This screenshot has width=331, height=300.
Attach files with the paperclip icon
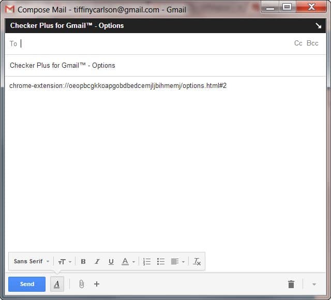[x=82, y=284]
